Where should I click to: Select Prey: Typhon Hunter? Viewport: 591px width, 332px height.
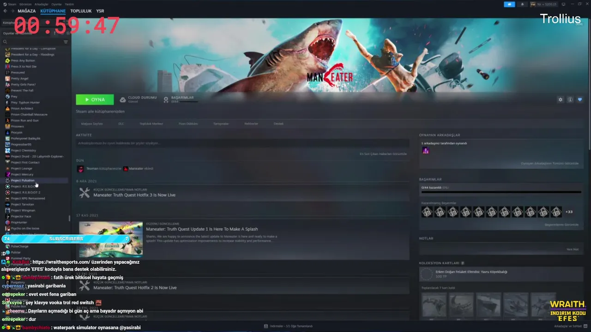pos(25,102)
